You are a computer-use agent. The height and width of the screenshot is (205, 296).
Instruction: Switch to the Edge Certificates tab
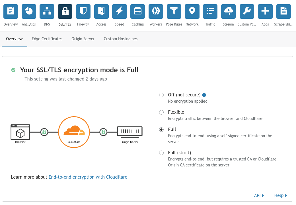point(47,39)
